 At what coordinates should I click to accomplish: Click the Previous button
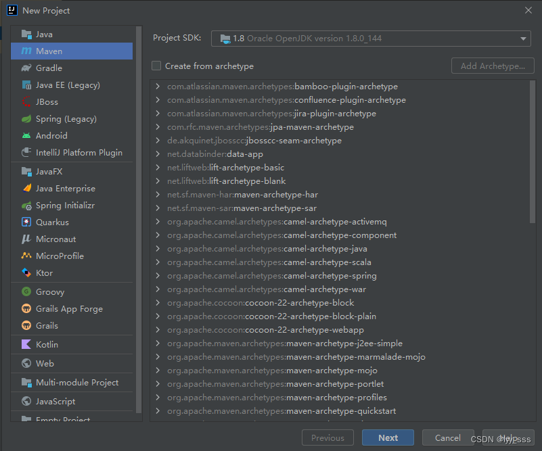coord(328,437)
